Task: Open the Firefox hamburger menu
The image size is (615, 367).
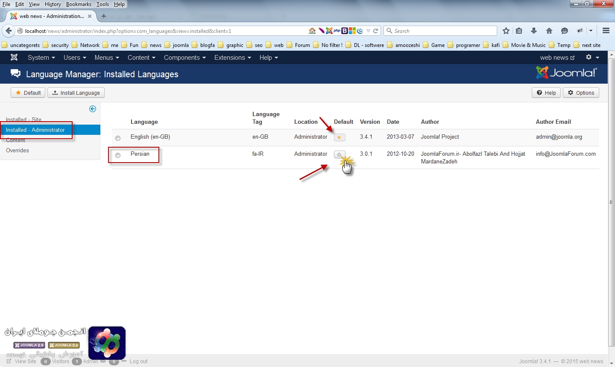Action: [606, 31]
